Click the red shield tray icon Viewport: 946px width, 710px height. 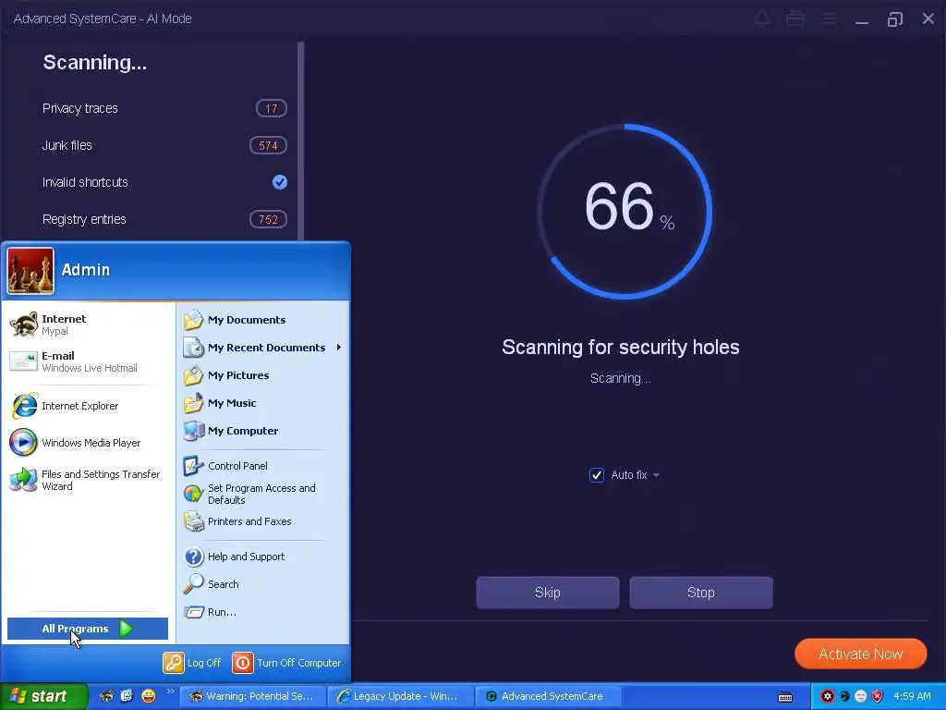[878, 696]
